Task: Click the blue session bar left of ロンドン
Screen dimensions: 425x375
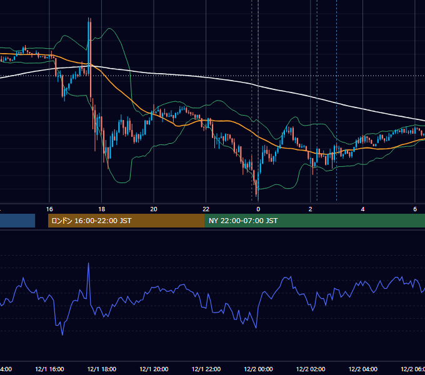Action: 17,221
